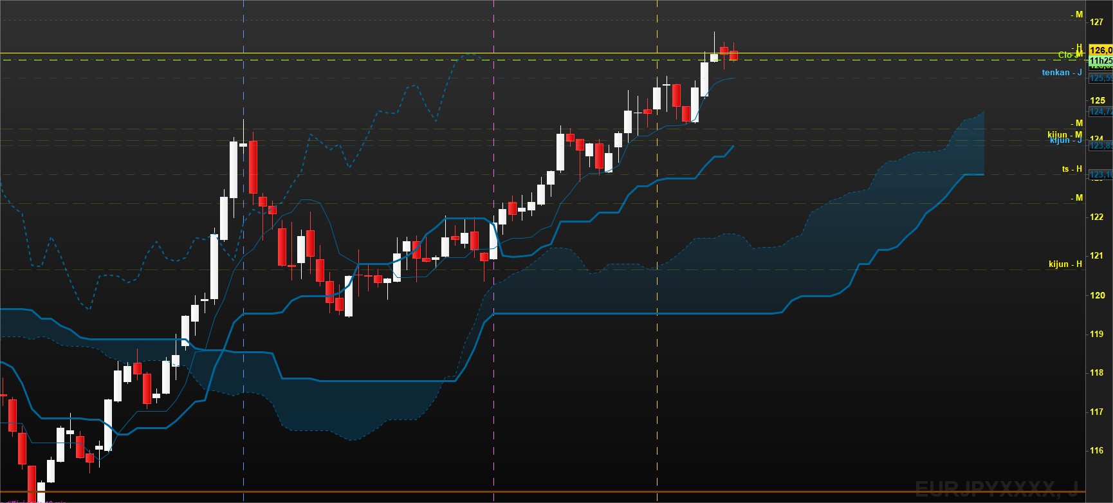The height and width of the screenshot is (503, 1113).
Task: Click the brown horizontal line near chart bottom
Action: [x=544, y=492]
